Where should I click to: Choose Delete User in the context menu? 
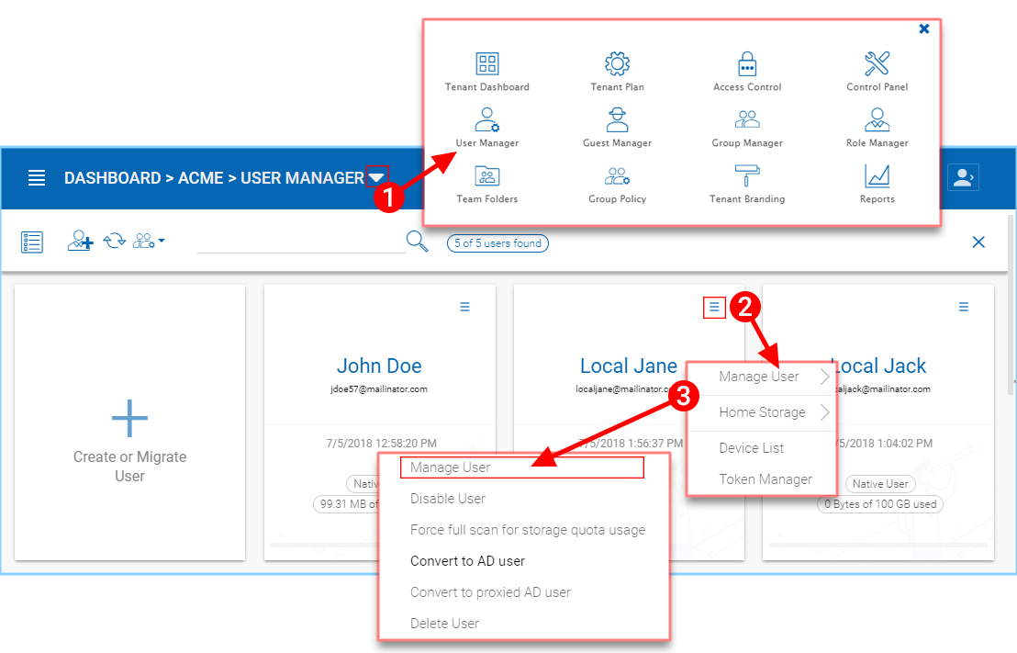click(444, 623)
